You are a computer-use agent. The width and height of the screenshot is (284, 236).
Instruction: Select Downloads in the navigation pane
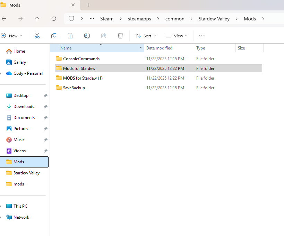click(24, 107)
